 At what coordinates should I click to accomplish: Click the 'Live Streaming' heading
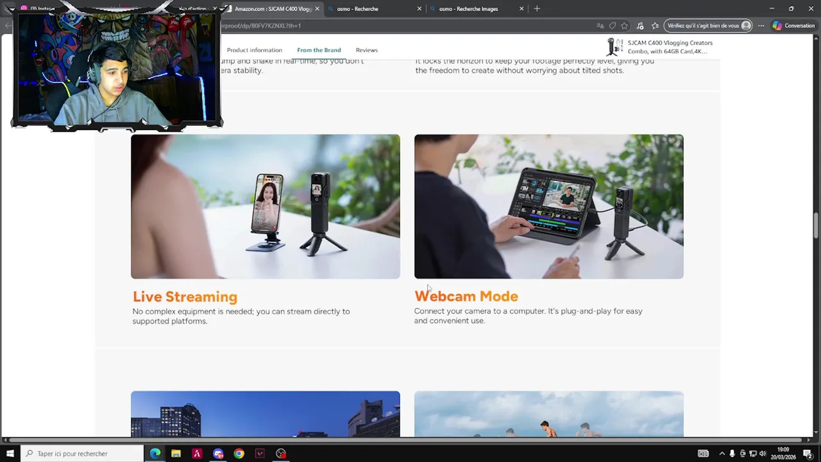click(185, 296)
